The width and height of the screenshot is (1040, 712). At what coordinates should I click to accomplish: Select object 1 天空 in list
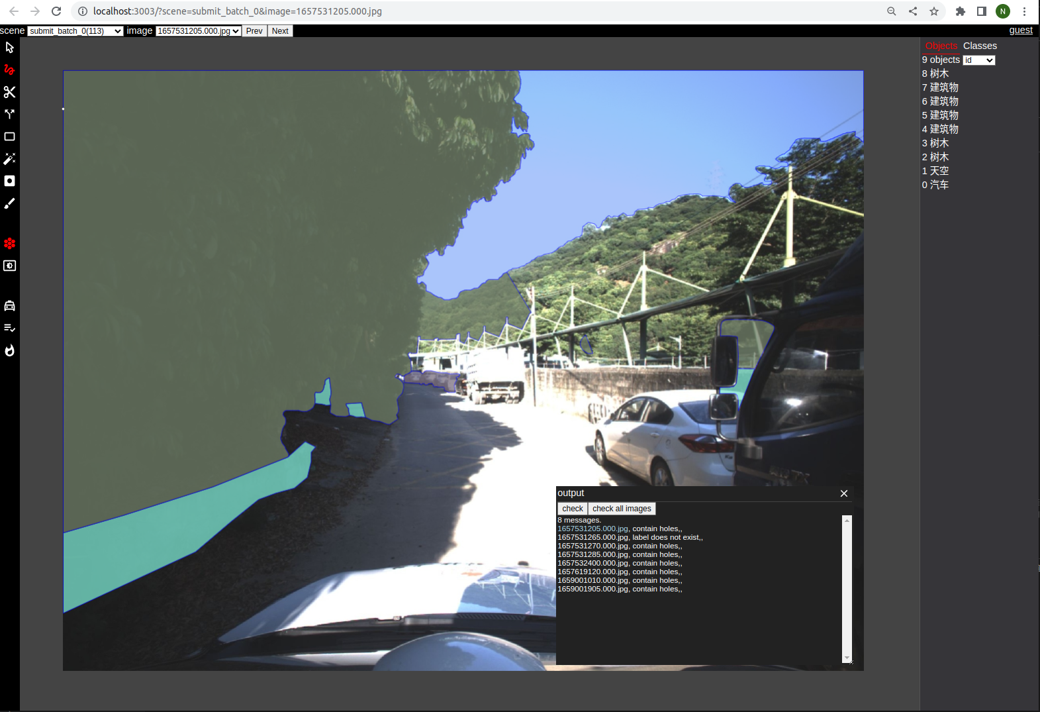pyautogui.click(x=935, y=171)
